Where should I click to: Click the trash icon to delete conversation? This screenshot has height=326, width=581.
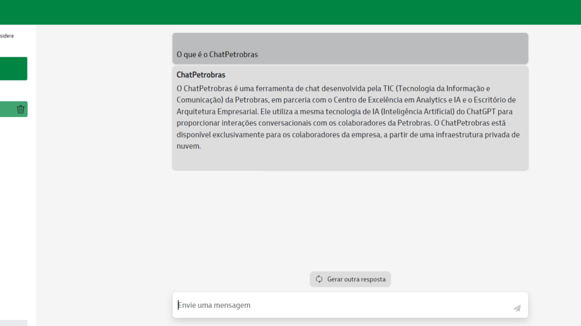coord(21,109)
